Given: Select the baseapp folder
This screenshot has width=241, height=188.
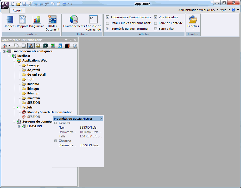Looking at the screenshot, I should tap(33, 65).
